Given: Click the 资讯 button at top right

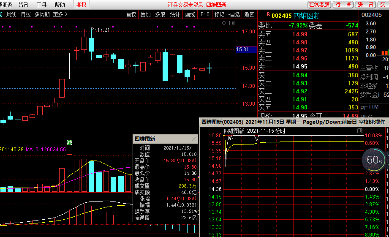Looking at the screenshot, I should click(x=365, y=5).
